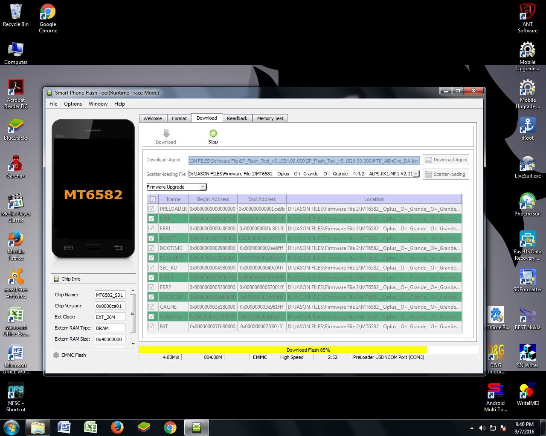Click the Chip Name field

[x=110, y=295]
